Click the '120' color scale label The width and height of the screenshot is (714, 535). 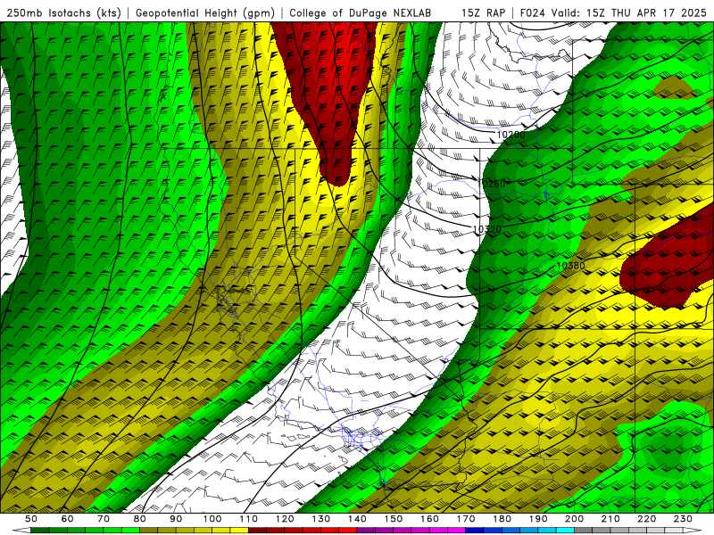[x=285, y=519]
